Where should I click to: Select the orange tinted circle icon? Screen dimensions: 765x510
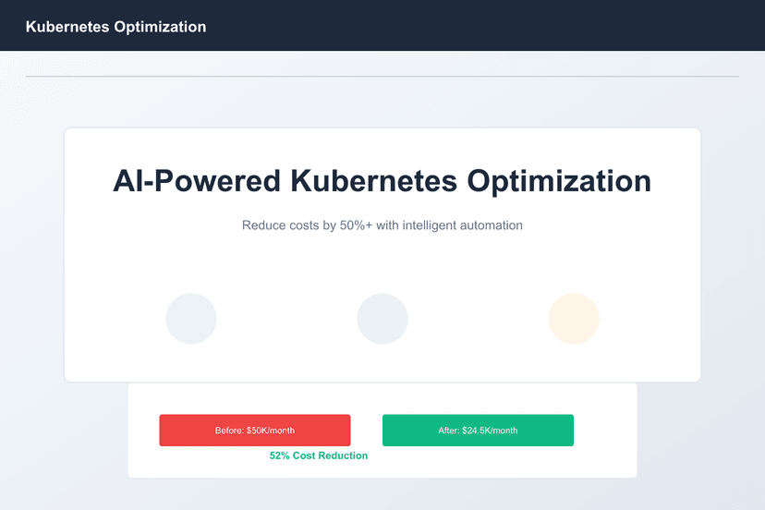click(573, 318)
